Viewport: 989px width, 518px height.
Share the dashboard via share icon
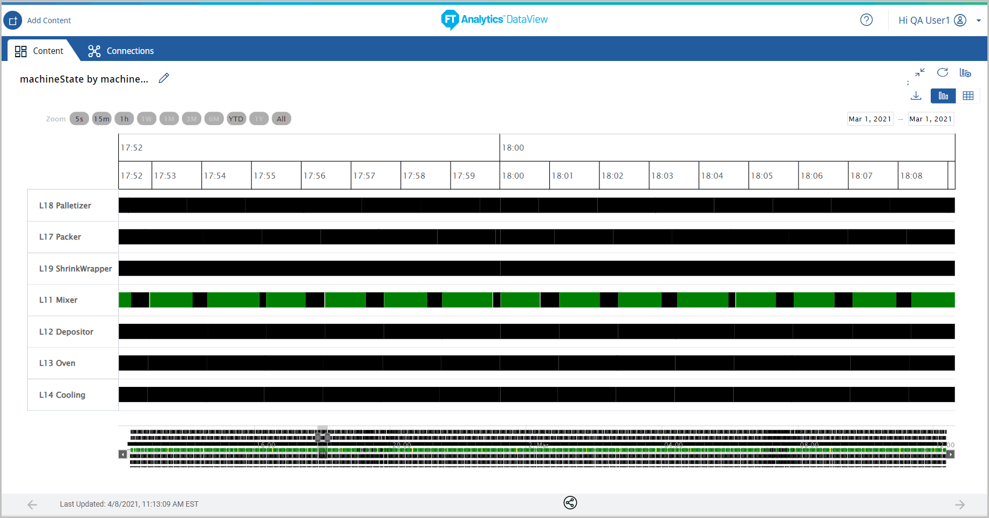(x=570, y=503)
